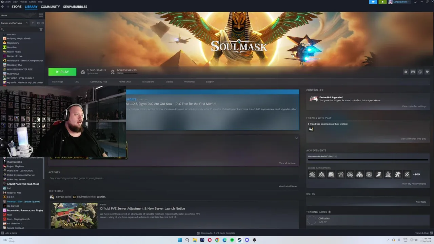Click the cloud status icon
434x244 pixels.
(83, 72)
